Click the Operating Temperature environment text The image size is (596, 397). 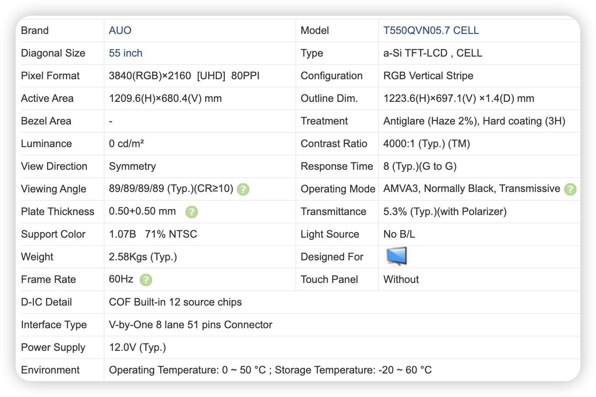(x=270, y=370)
